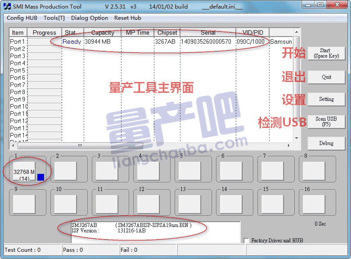Click the blue status square of slot 1
The width and height of the screenshot is (351, 259).
click(x=41, y=177)
